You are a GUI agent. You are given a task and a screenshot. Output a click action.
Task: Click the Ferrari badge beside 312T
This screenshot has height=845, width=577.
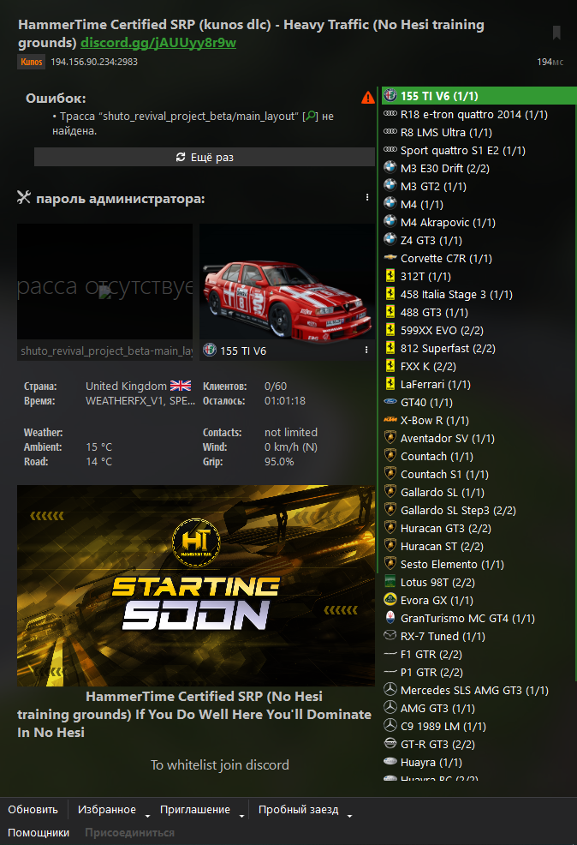(390, 276)
